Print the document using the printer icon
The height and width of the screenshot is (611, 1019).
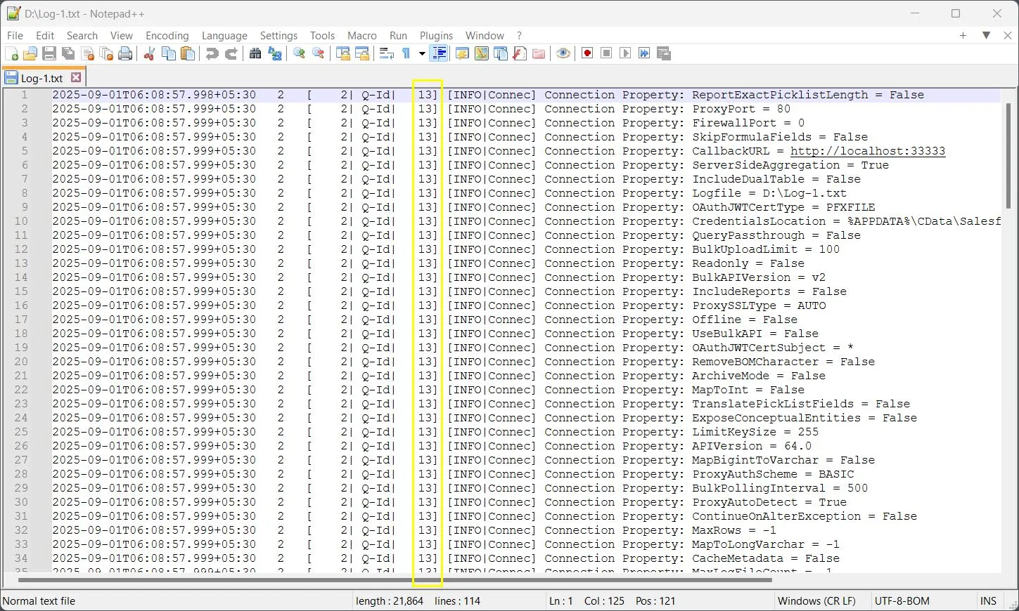pos(125,54)
